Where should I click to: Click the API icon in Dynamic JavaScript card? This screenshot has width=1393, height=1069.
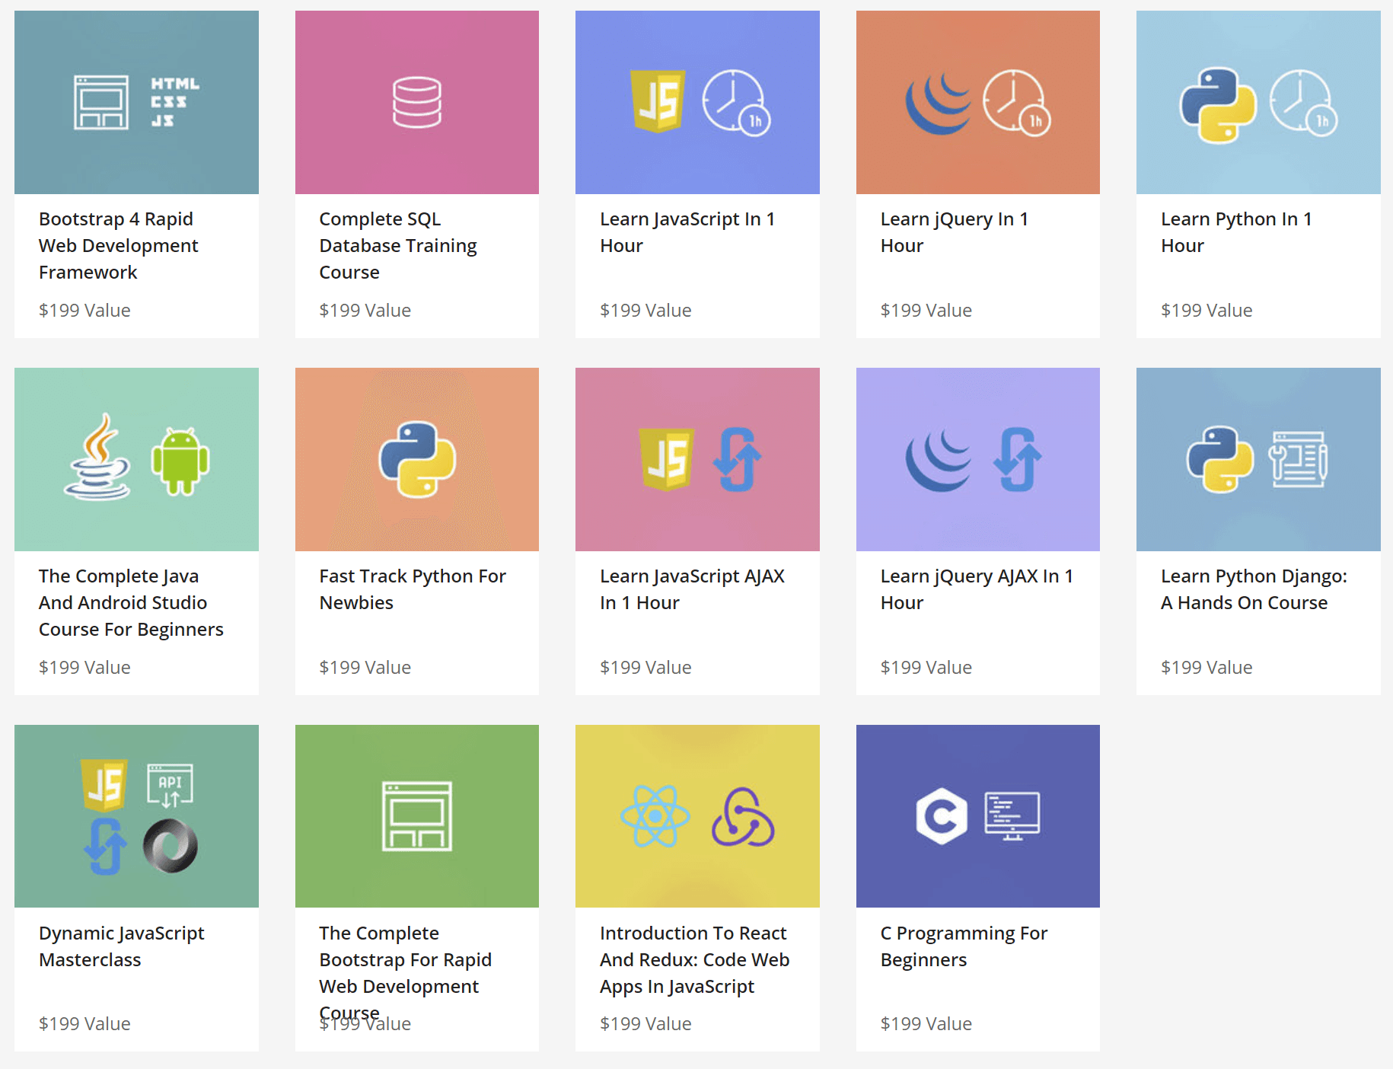(x=170, y=785)
